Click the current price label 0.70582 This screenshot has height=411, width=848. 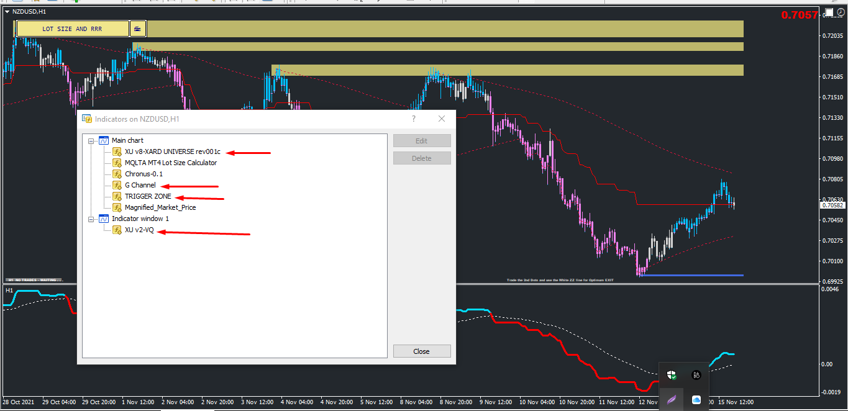point(832,205)
